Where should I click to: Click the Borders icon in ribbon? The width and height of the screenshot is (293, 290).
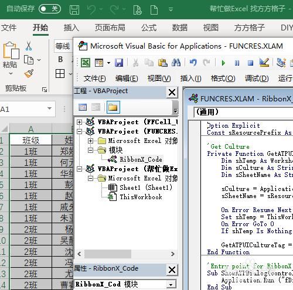(x=60, y=74)
